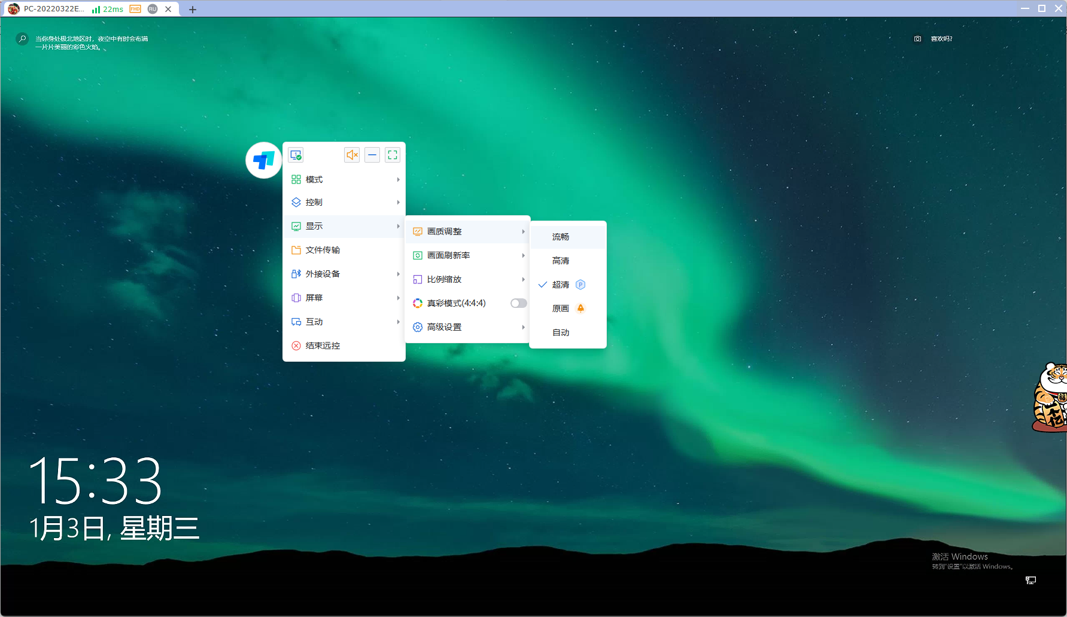Expand the 外接设备 submenu arrow

click(x=398, y=274)
